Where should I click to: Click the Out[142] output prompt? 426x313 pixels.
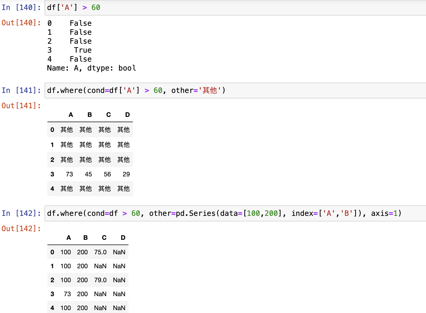pyautogui.click(x=21, y=229)
